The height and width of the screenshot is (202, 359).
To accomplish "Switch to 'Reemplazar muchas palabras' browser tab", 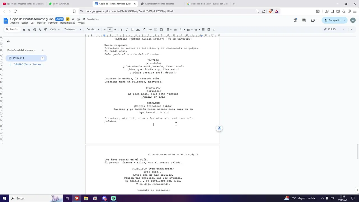I will 160,4.
